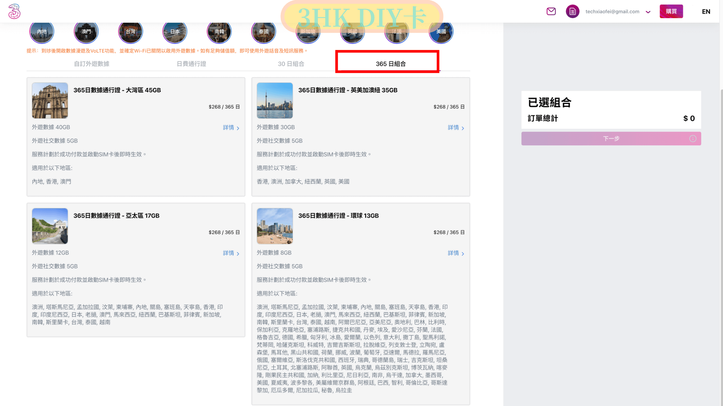Open the mail envelope icon
This screenshot has width=723, height=406.
[x=551, y=11]
